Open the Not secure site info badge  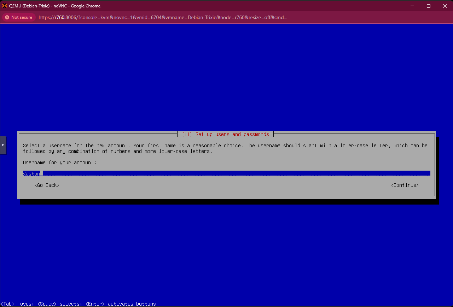click(19, 17)
